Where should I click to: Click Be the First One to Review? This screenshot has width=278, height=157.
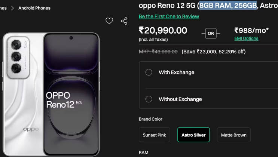(169, 16)
